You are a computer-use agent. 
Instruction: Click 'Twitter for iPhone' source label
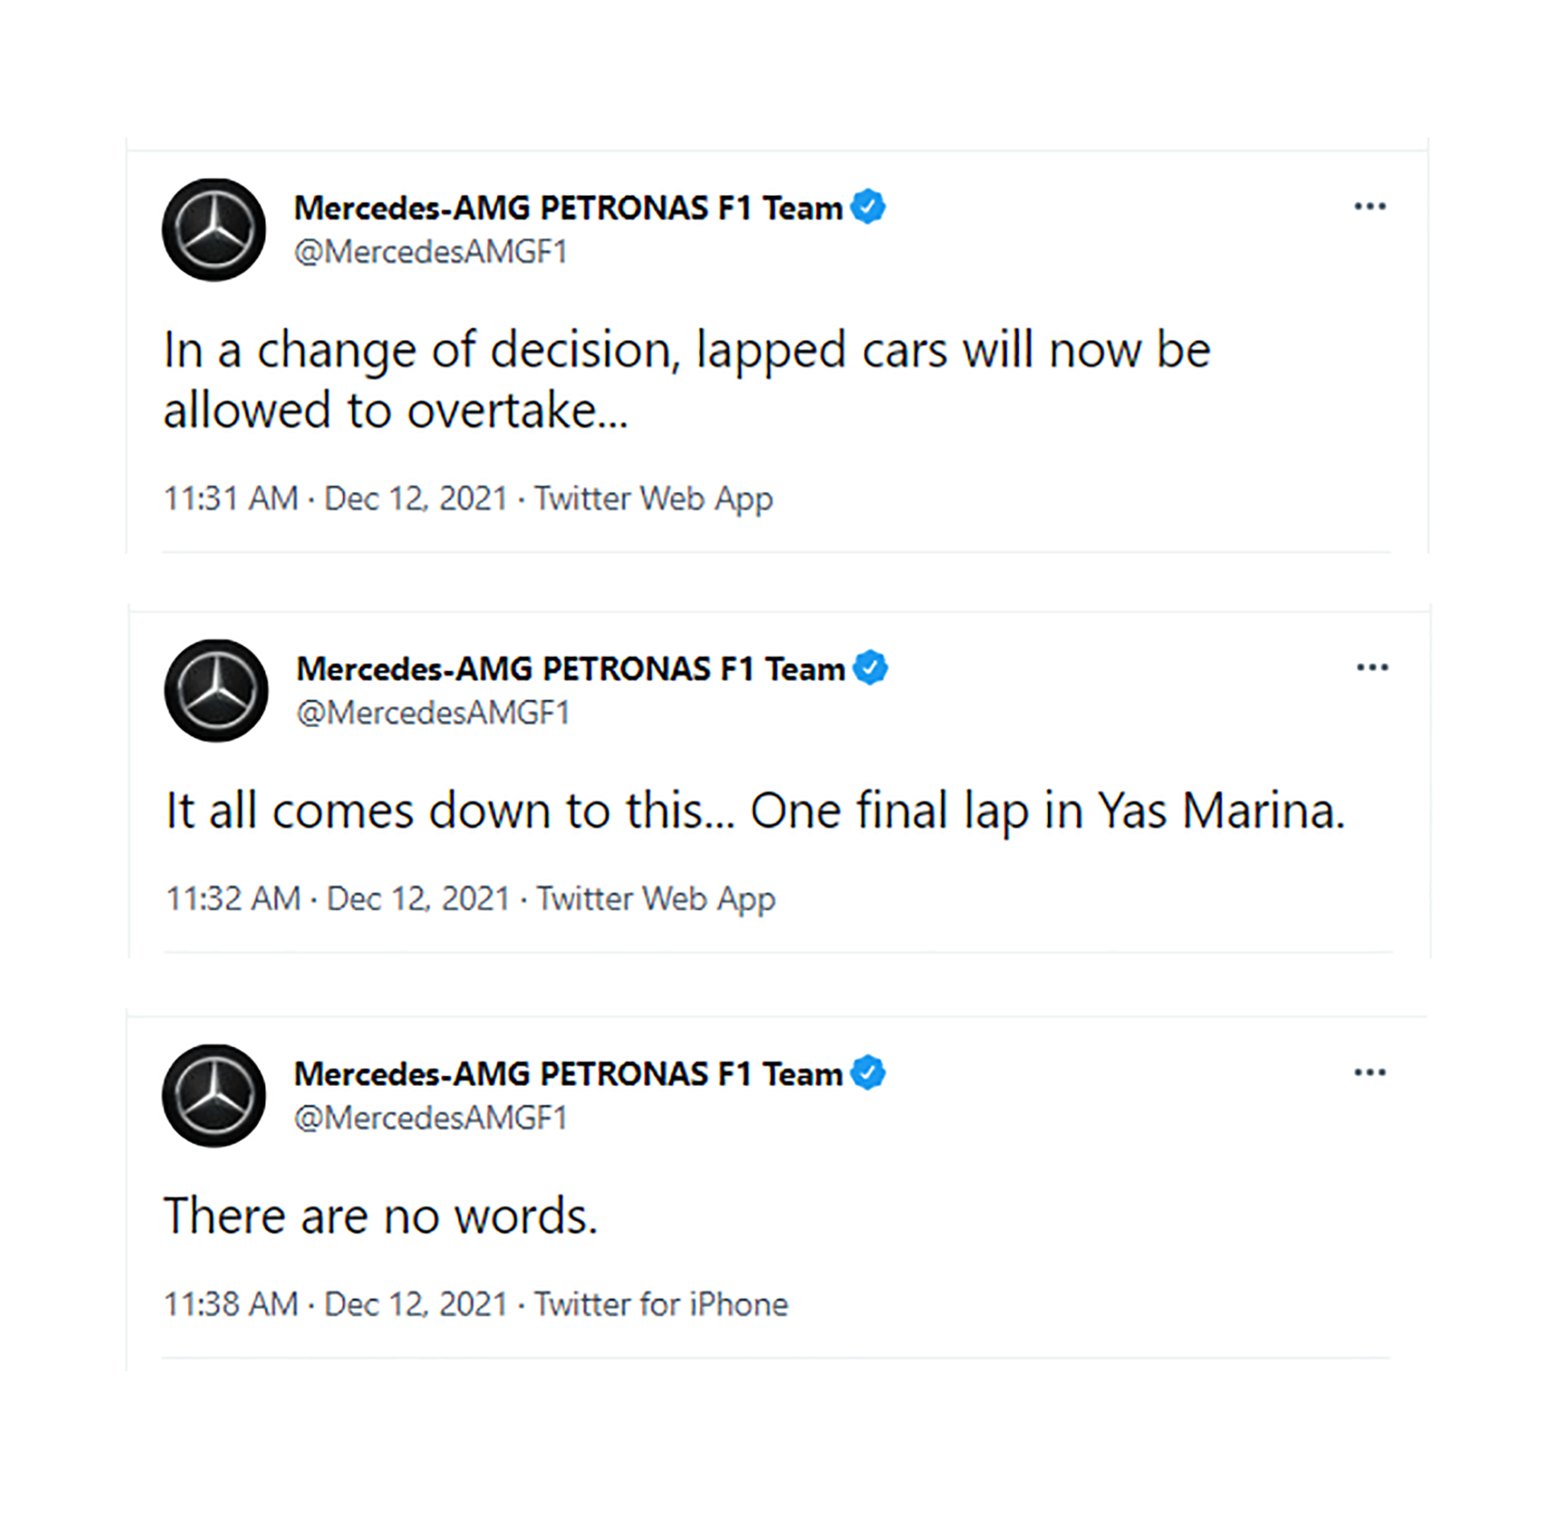click(661, 1304)
